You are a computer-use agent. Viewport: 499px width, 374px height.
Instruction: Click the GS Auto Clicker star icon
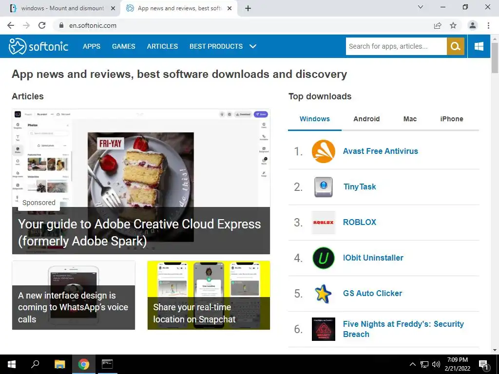(x=324, y=294)
